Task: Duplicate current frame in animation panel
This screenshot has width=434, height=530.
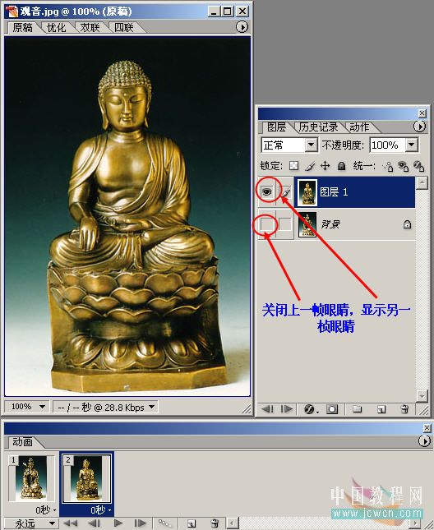Action: point(192,523)
